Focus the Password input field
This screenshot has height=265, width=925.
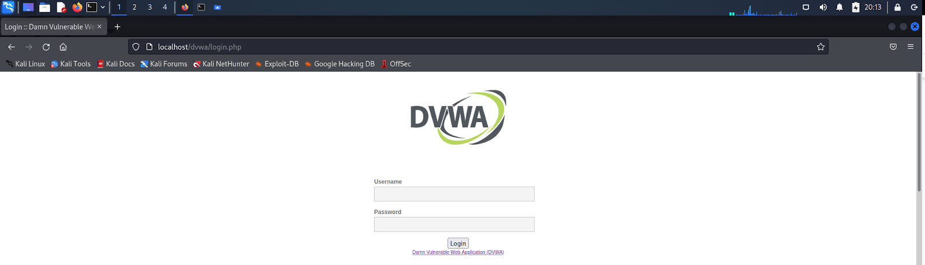[454, 224]
